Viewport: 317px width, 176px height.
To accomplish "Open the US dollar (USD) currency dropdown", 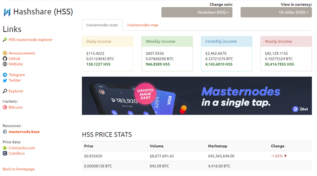I will point(276,12).
